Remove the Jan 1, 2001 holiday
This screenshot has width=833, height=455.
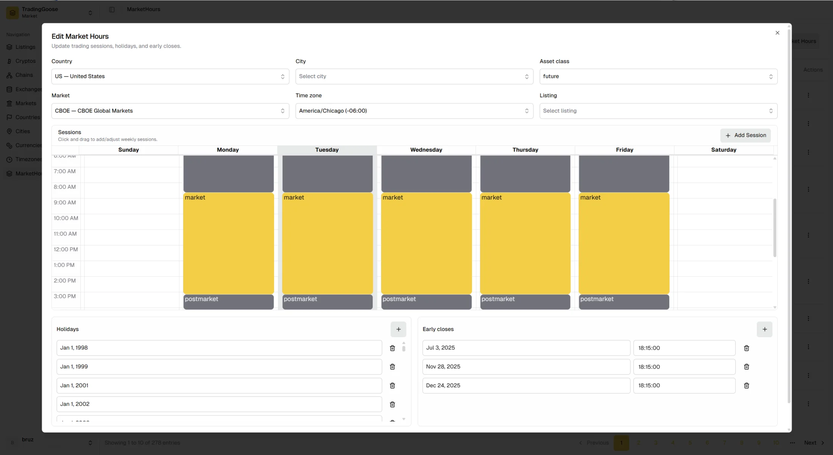point(392,385)
